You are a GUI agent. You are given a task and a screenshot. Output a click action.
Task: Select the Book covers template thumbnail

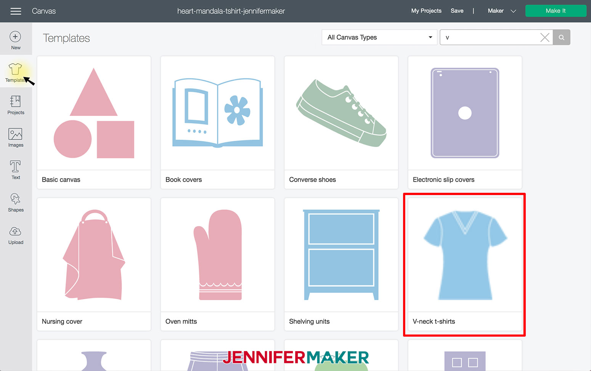(x=218, y=113)
